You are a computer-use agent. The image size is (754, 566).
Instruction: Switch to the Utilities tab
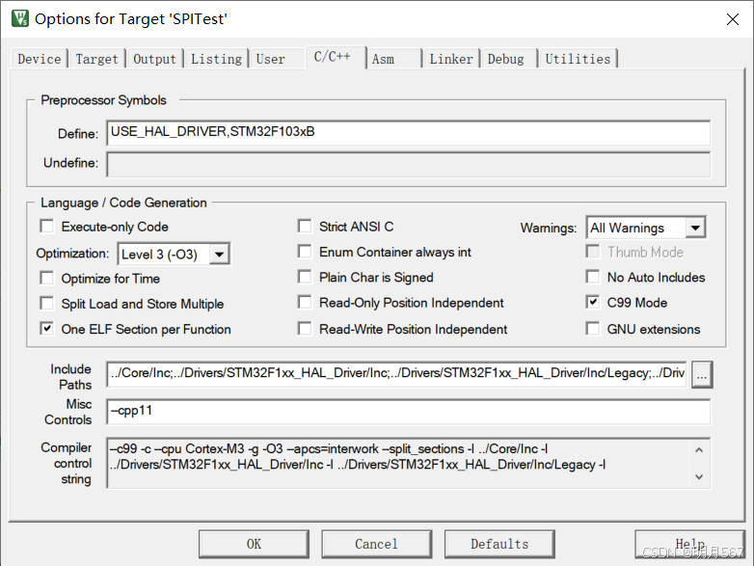coord(578,59)
